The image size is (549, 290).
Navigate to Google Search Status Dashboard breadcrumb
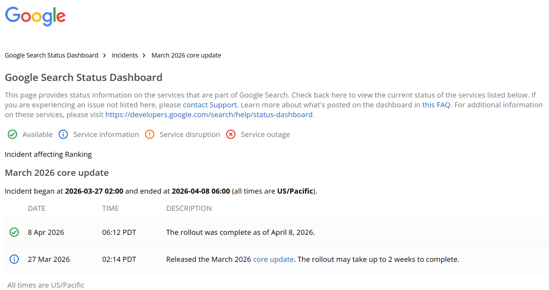click(x=51, y=55)
